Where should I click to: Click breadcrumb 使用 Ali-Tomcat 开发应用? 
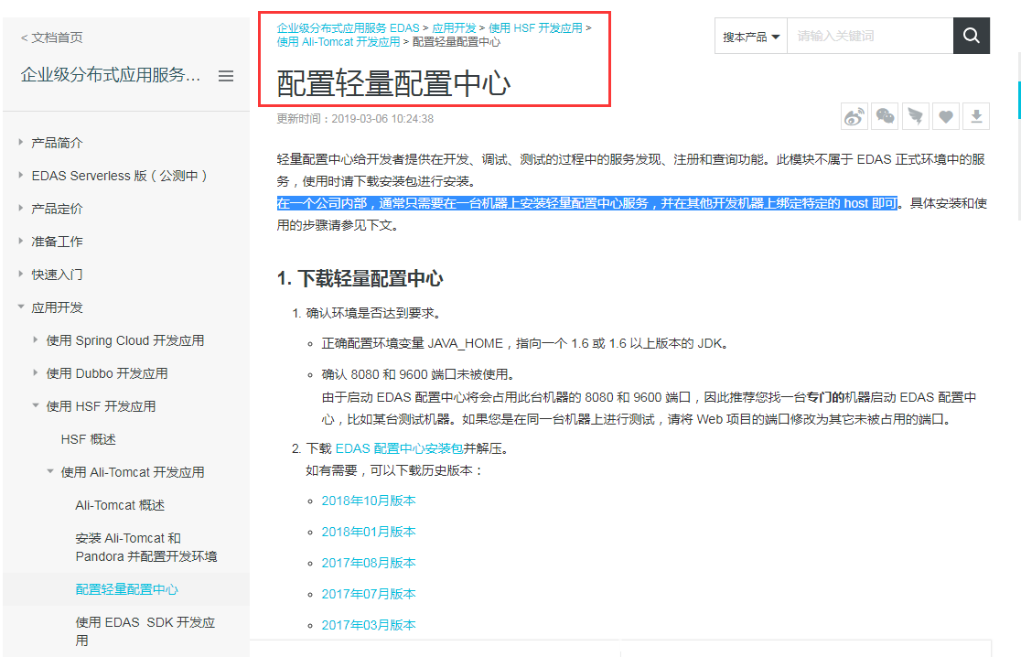[x=338, y=42]
